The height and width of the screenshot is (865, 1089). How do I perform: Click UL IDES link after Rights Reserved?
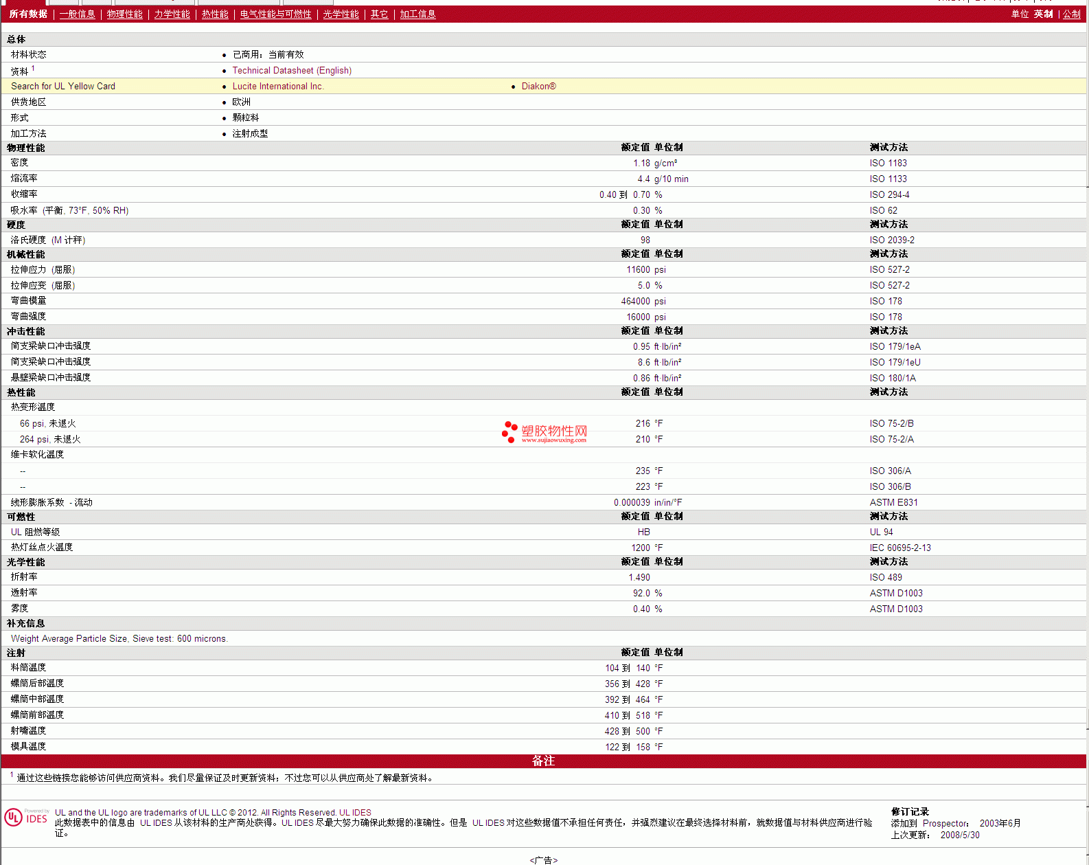[x=355, y=813]
